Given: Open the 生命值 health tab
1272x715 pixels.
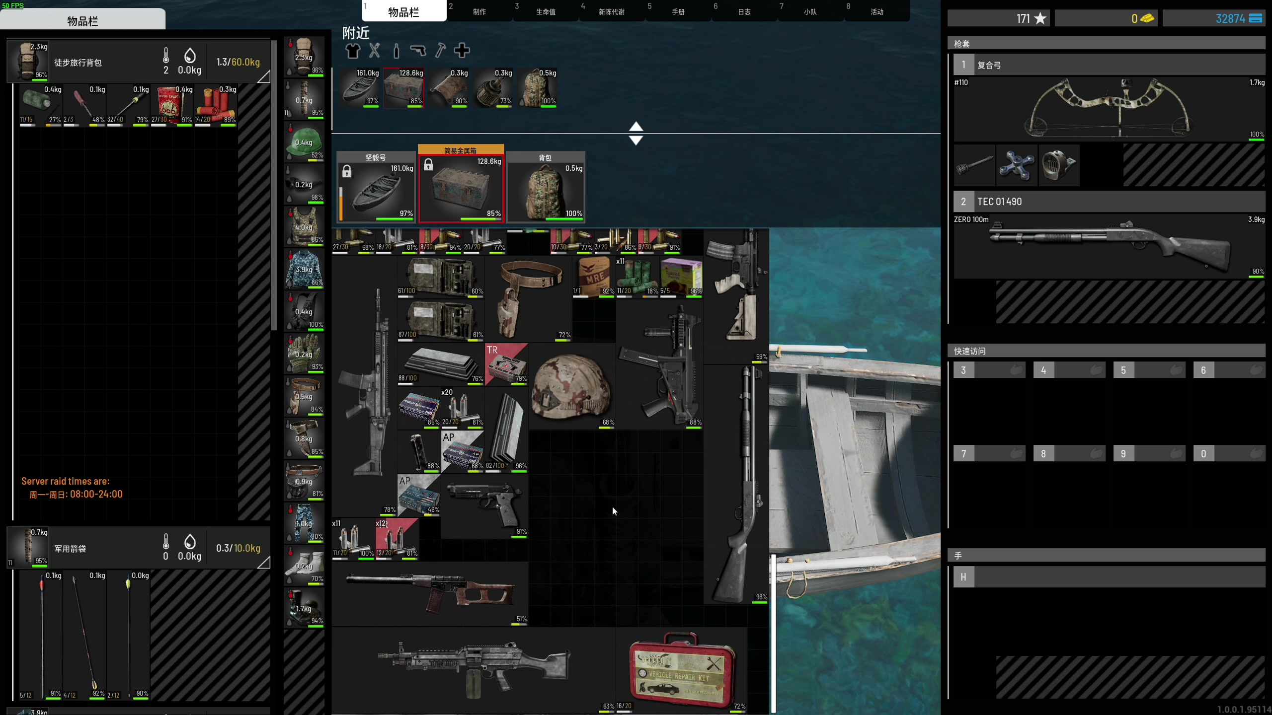Looking at the screenshot, I should [546, 11].
